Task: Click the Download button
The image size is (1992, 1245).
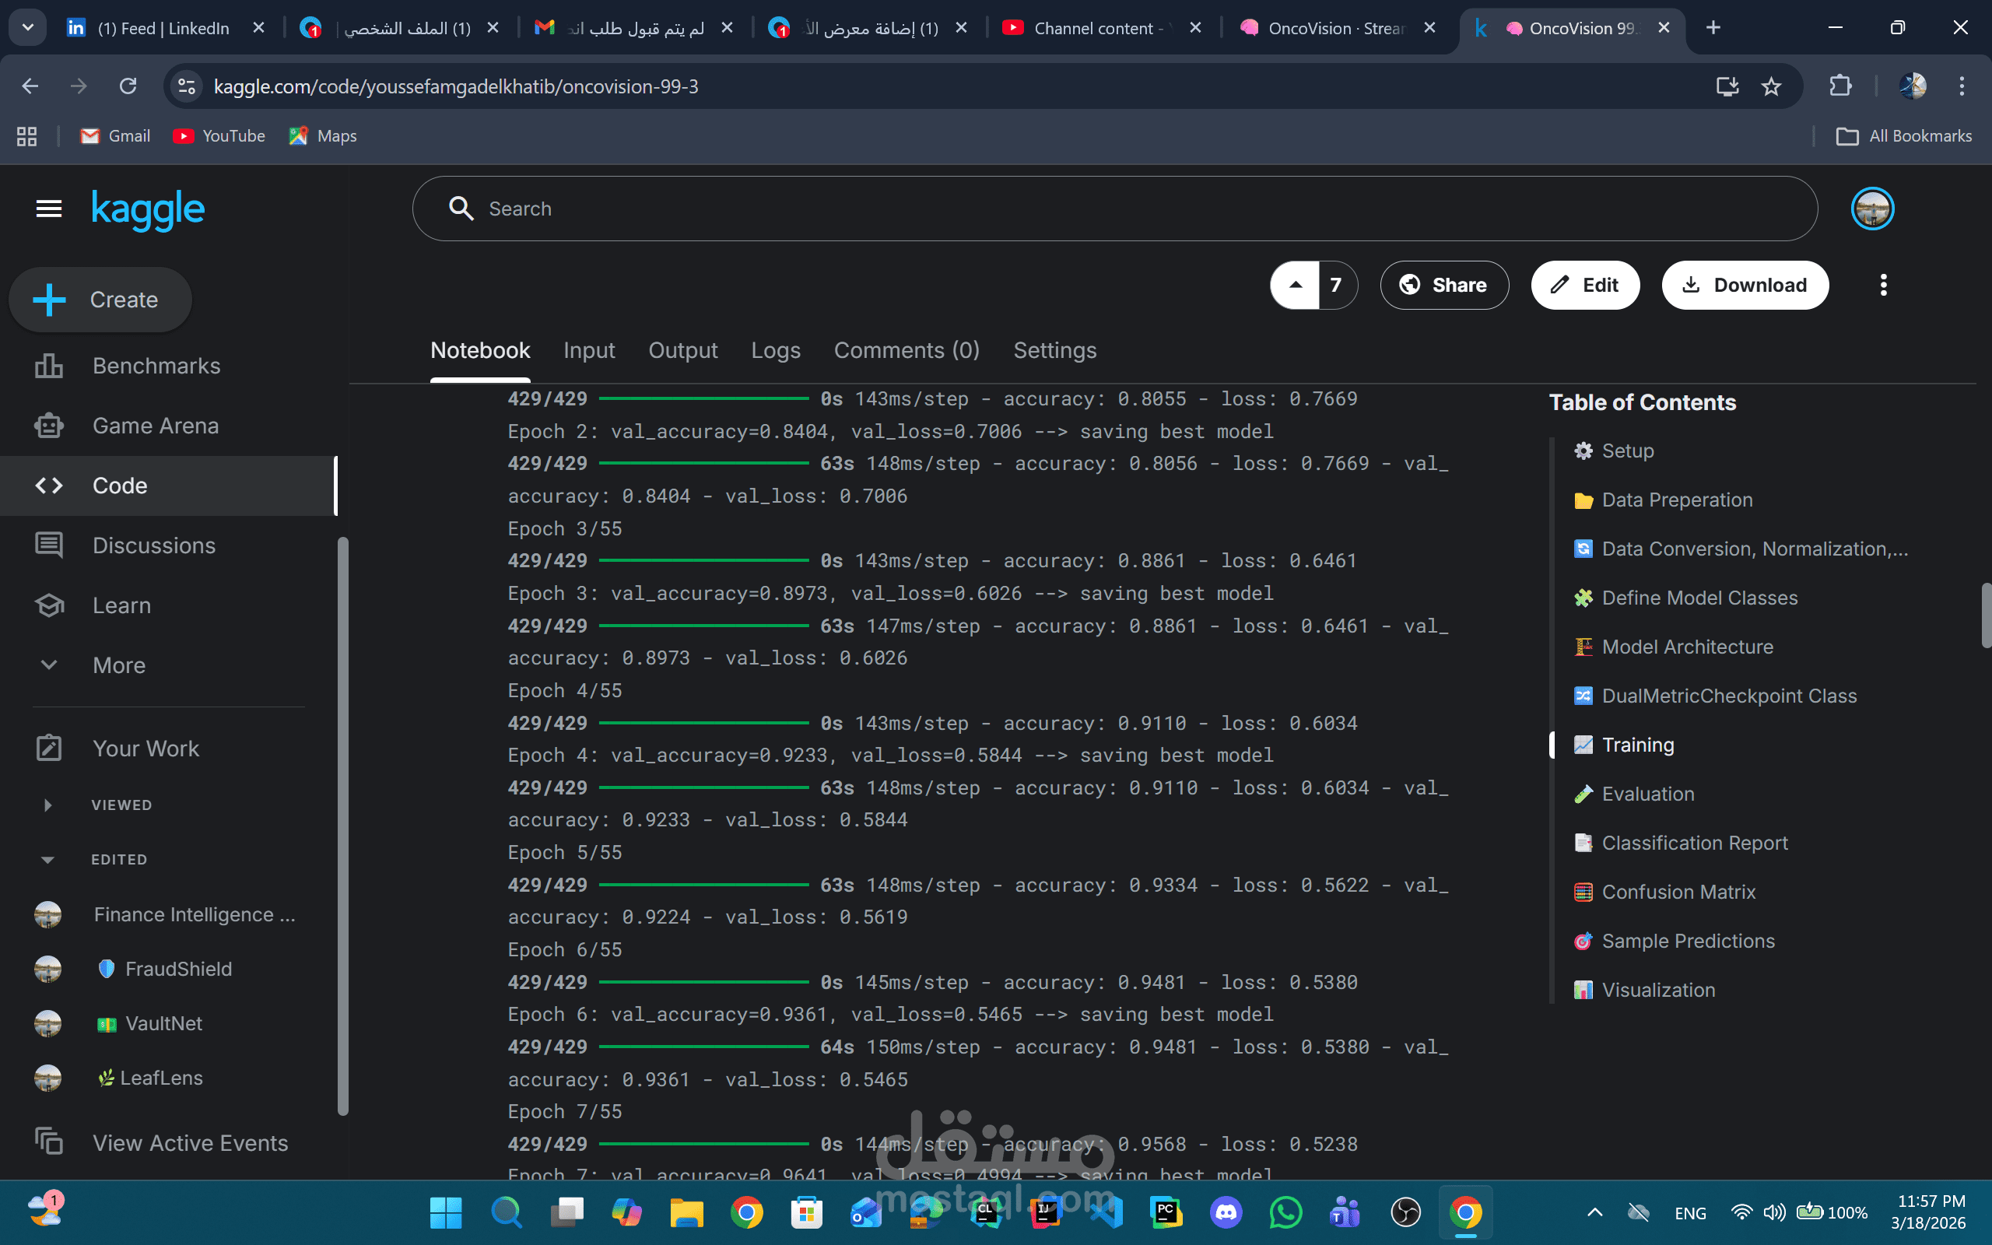Action: pyautogui.click(x=1745, y=285)
